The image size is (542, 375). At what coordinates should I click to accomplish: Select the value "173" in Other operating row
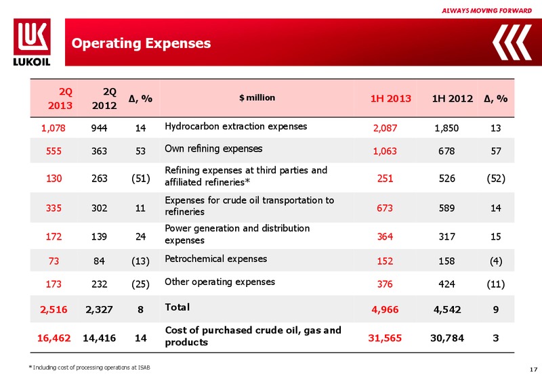(x=54, y=284)
